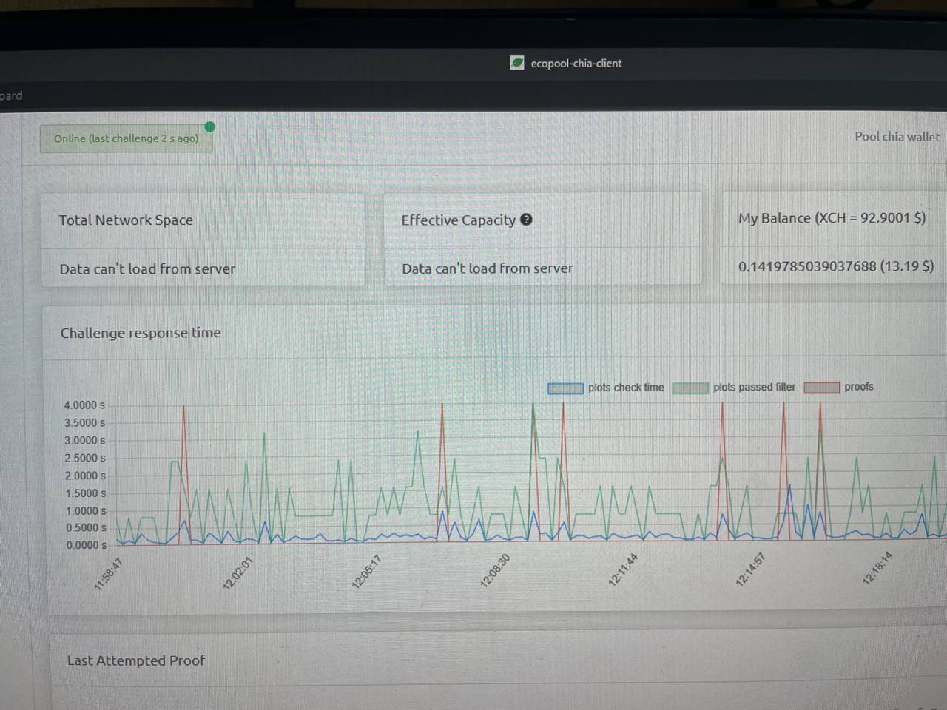The width and height of the screenshot is (947, 710).
Task: Click Data can't load under Total Network Space
Action: pos(147,269)
